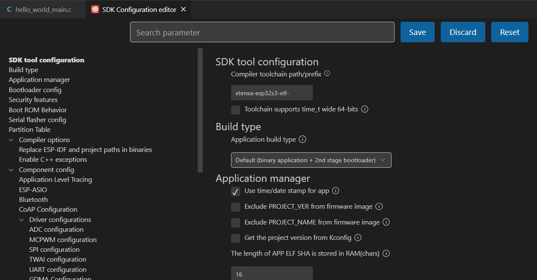Click the Application manager section heading
537x280 pixels.
click(263, 178)
